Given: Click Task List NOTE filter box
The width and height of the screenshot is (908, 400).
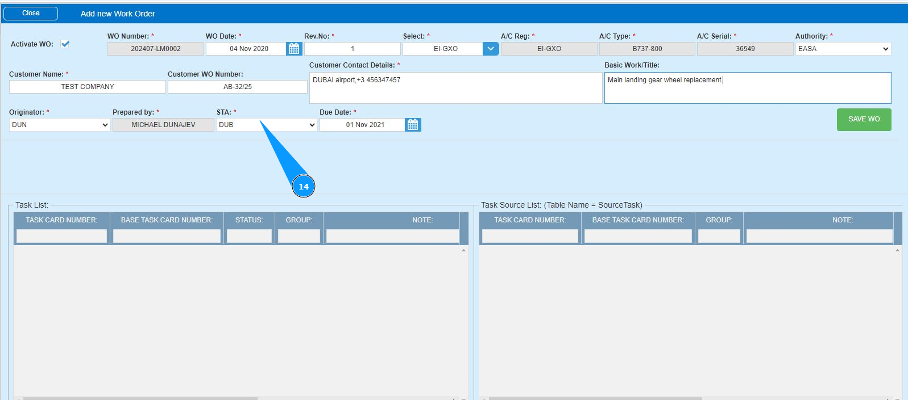Looking at the screenshot, I should click(x=392, y=236).
